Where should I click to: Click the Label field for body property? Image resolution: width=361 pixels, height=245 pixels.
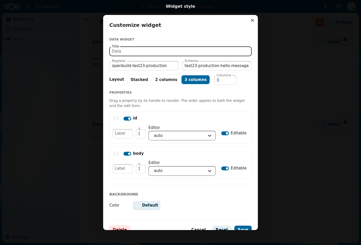(x=123, y=169)
